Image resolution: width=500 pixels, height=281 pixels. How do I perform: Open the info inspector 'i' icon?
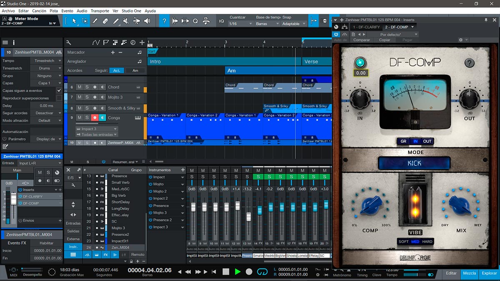(x=14, y=42)
